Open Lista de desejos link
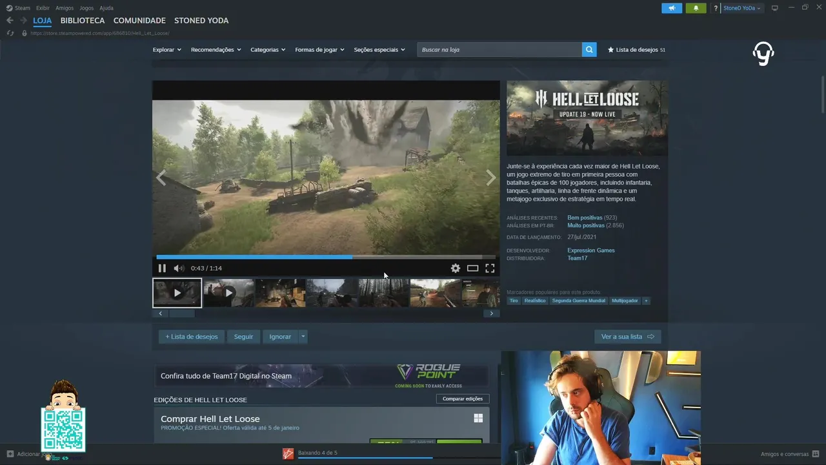Image resolution: width=826 pixels, height=465 pixels. click(x=636, y=50)
